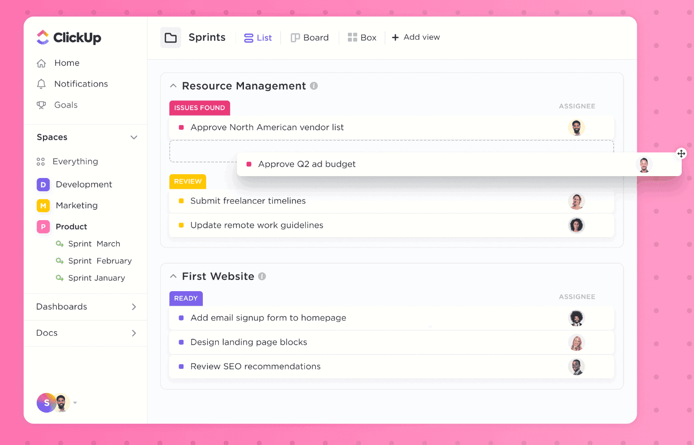Click the Goals trophy icon

(42, 105)
